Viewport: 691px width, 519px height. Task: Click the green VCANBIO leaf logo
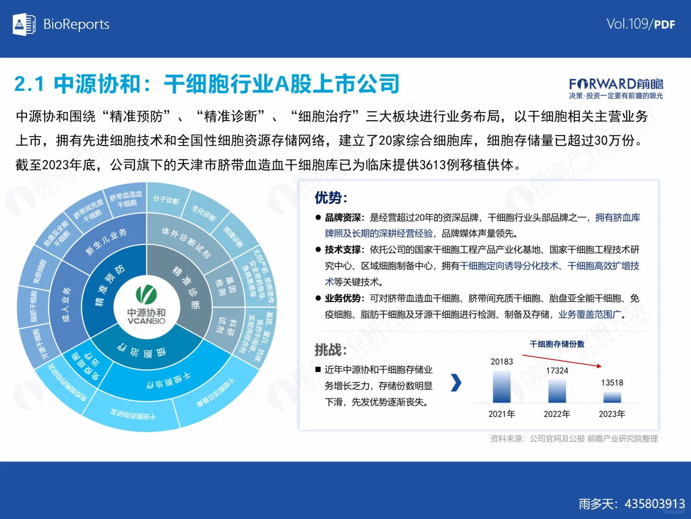146,294
